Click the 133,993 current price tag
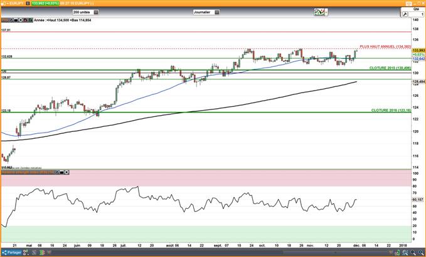Viewport: 426px width, 257px height. pyautogui.click(x=418, y=51)
